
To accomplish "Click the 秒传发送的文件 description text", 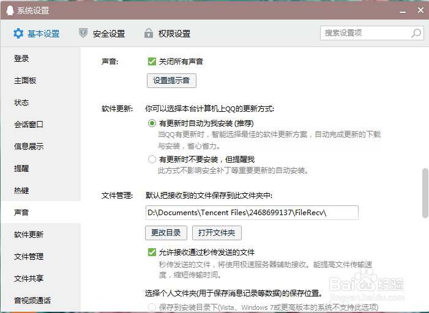I will pyautogui.click(x=266, y=270).
